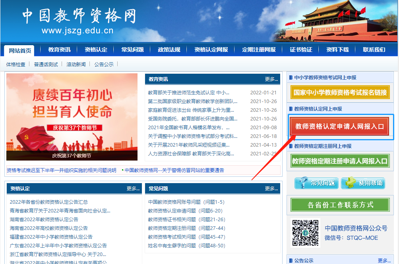Click the 各省份工作联系方式 button
399x264 pixels.
(x=340, y=205)
